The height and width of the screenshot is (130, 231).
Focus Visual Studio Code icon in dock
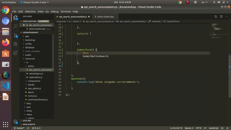[6, 86]
